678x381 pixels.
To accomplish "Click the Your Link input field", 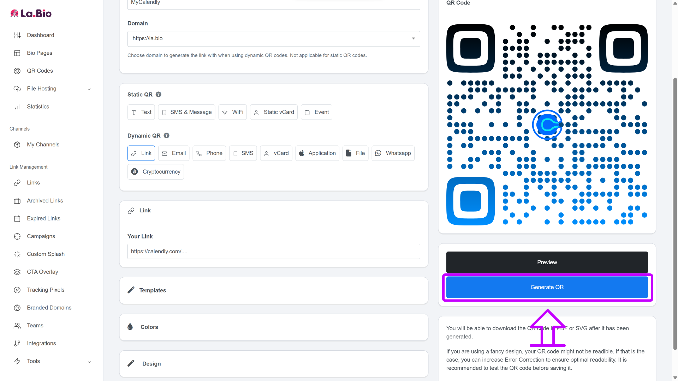I will pos(273,252).
